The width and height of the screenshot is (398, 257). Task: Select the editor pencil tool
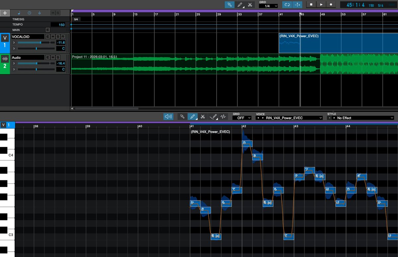193,117
